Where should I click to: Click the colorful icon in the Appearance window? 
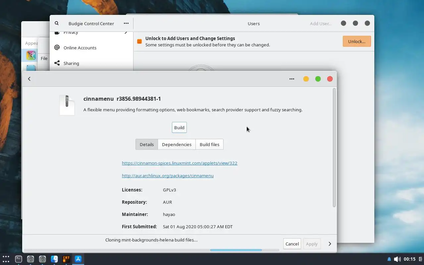(x=31, y=55)
